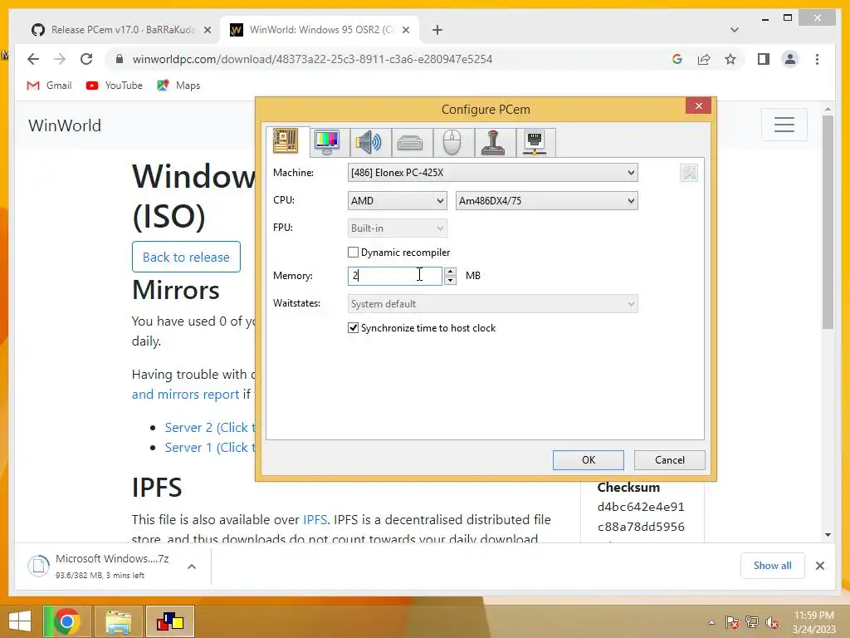The image size is (850, 638).
Task: Open the motherboard/machine tab in Configure PCem
Action: [x=286, y=141]
